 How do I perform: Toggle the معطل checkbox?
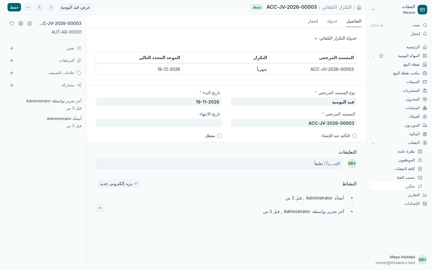[220, 136]
